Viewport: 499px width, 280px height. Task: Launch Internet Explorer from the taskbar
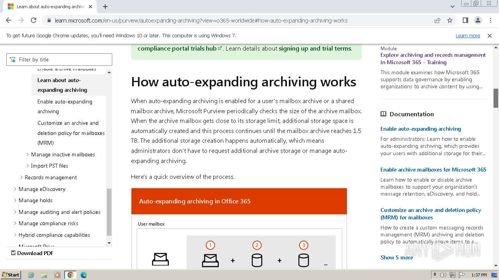point(31,275)
